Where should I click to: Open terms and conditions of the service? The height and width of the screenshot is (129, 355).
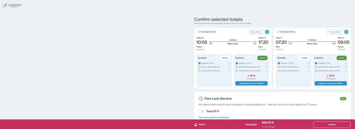coord(214,117)
